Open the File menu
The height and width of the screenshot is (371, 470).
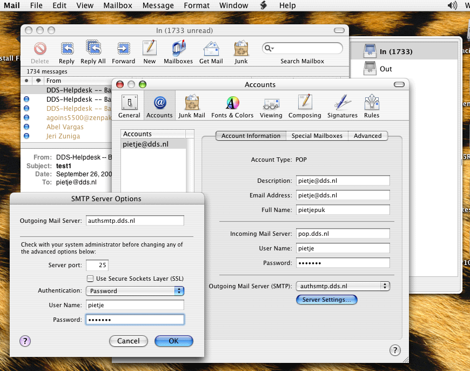point(36,5)
